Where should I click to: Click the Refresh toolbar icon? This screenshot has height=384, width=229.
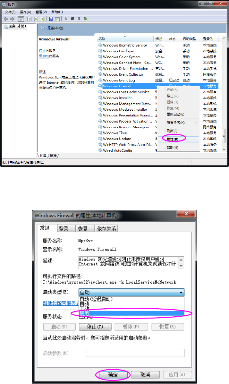[36, 19]
